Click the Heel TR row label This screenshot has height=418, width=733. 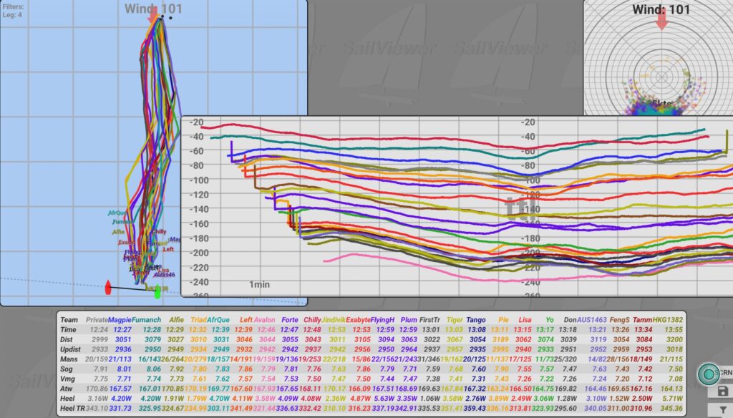[72, 408]
